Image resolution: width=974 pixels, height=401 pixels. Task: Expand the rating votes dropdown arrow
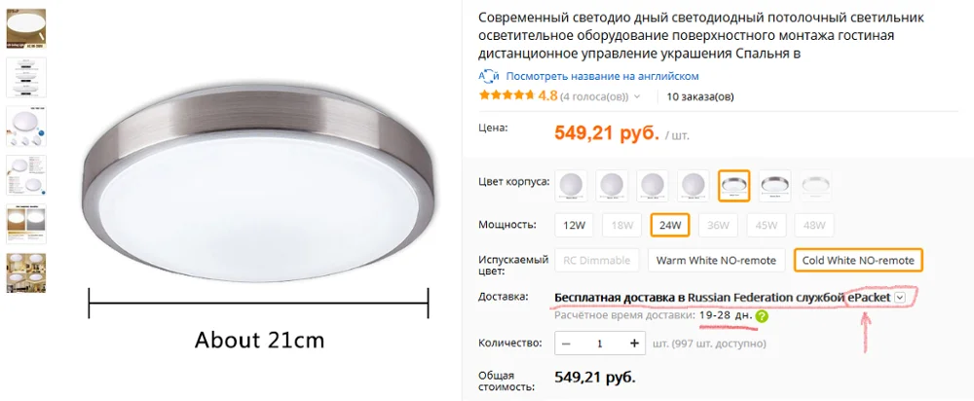637,96
